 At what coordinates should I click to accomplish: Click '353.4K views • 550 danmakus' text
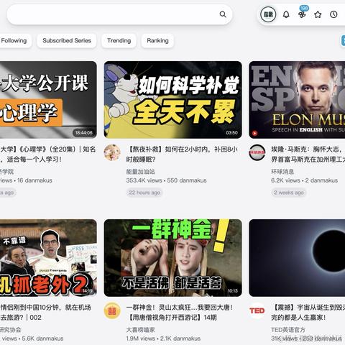pyautogui.click(x=166, y=180)
